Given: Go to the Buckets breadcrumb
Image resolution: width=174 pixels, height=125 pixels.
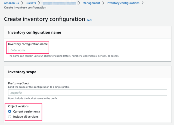Looking at the screenshot, I should click(31, 3).
